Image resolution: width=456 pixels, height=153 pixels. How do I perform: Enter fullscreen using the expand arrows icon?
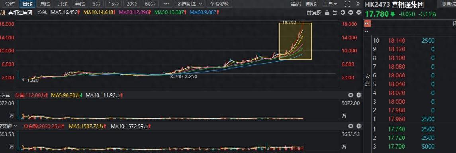pyautogui.click(x=348, y=4)
